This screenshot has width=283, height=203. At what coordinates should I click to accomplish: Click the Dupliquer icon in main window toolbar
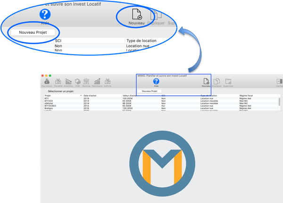pos(216,82)
